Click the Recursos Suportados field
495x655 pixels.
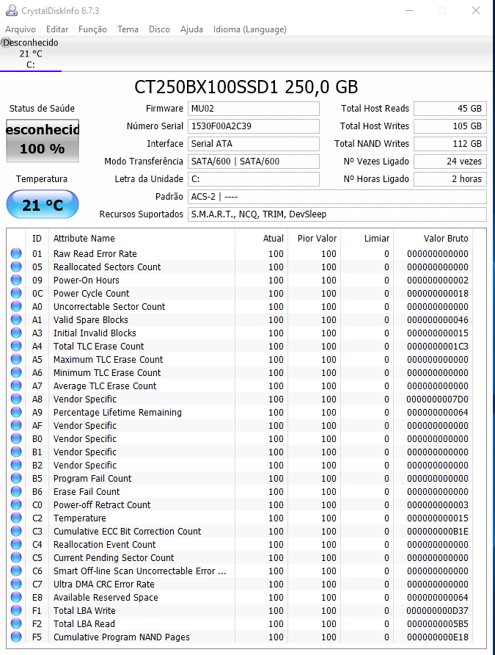click(337, 214)
